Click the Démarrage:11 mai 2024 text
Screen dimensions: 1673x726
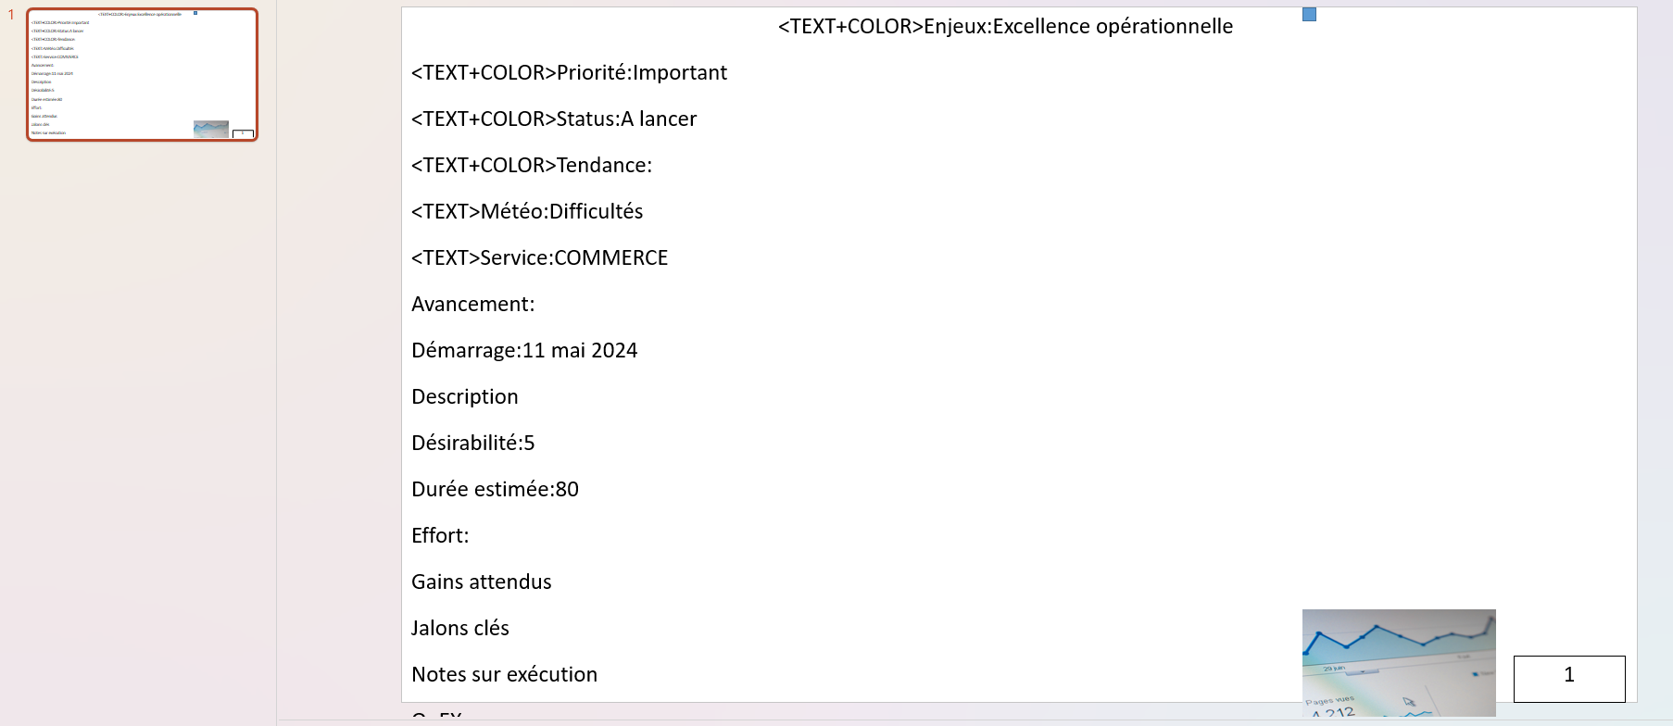(524, 351)
